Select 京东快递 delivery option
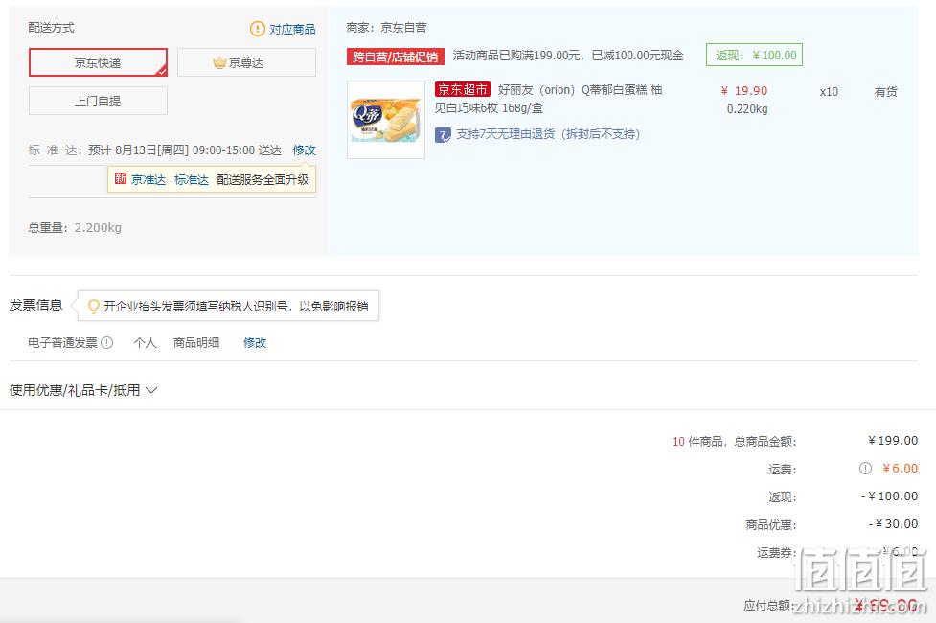The height and width of the screenshot is (623, 936). coord(98,62)
